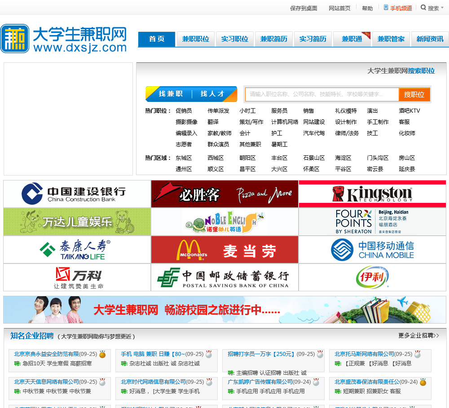The width and height of the screenshot is (449, 408).
Task: Open the China Construction Bank banner
Action: [x=77, y=194]
